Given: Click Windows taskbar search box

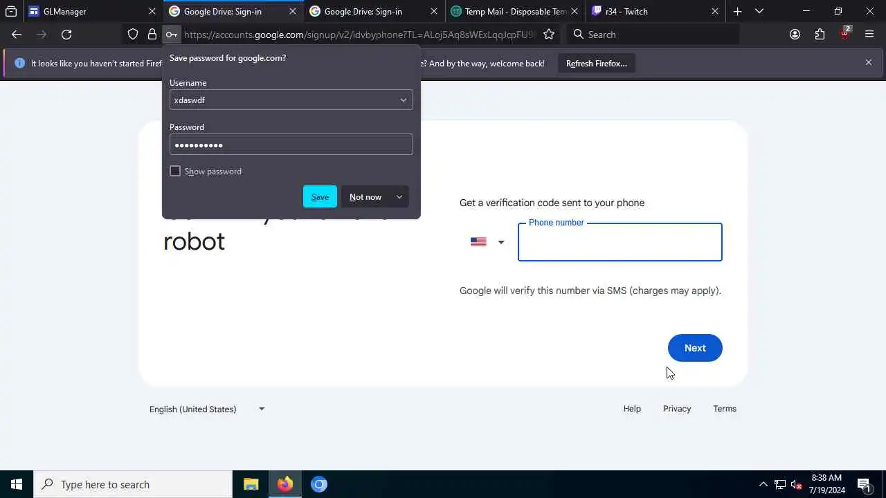Looking at the screenshot, I should coord(133,484).
